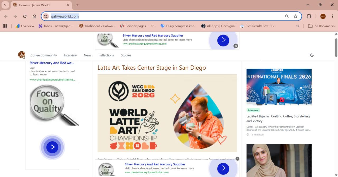Open the browser home page
The height and width of the screenshot is (177, 338).
(x=34, y=16)
